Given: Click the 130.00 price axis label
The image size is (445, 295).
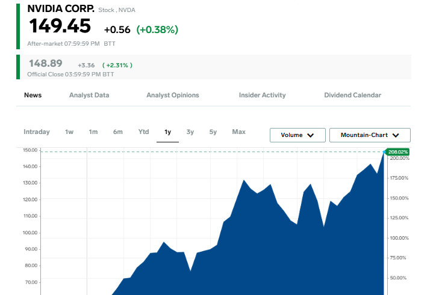Looking at the screenshot, I should [x=30, y=183].
